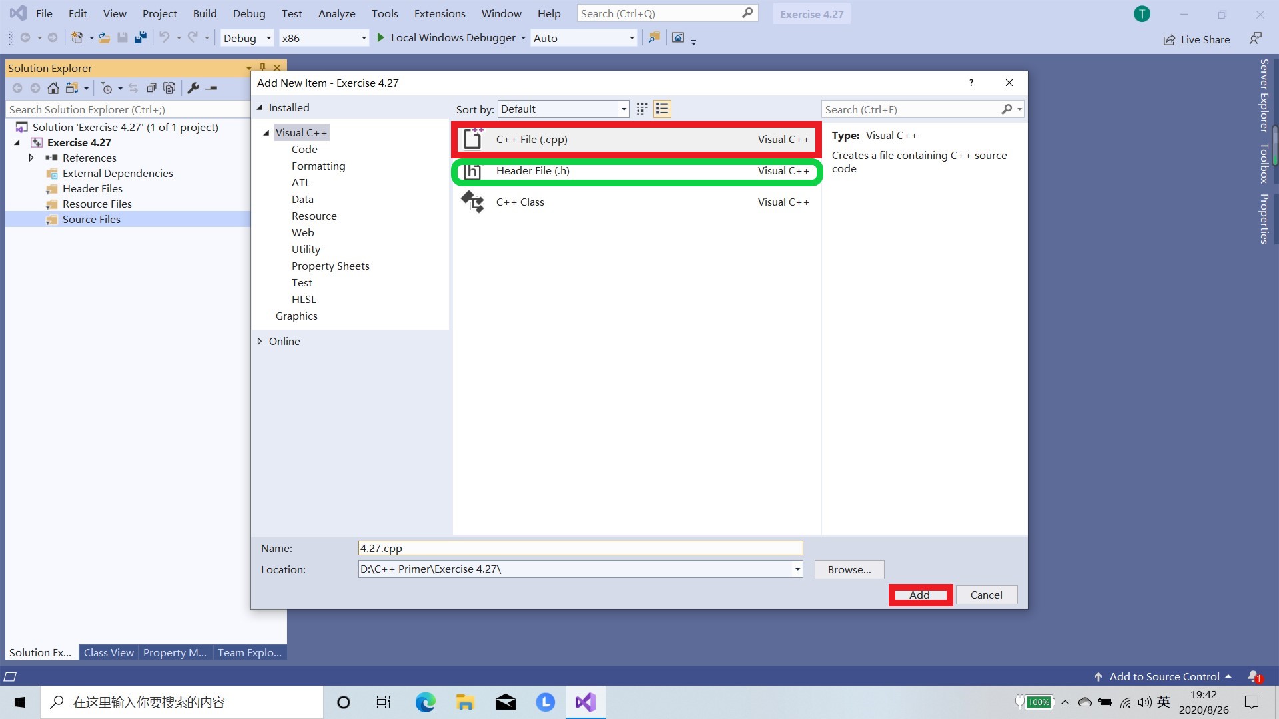Collapse the Visual C++ category

click(x=266, y=132)
